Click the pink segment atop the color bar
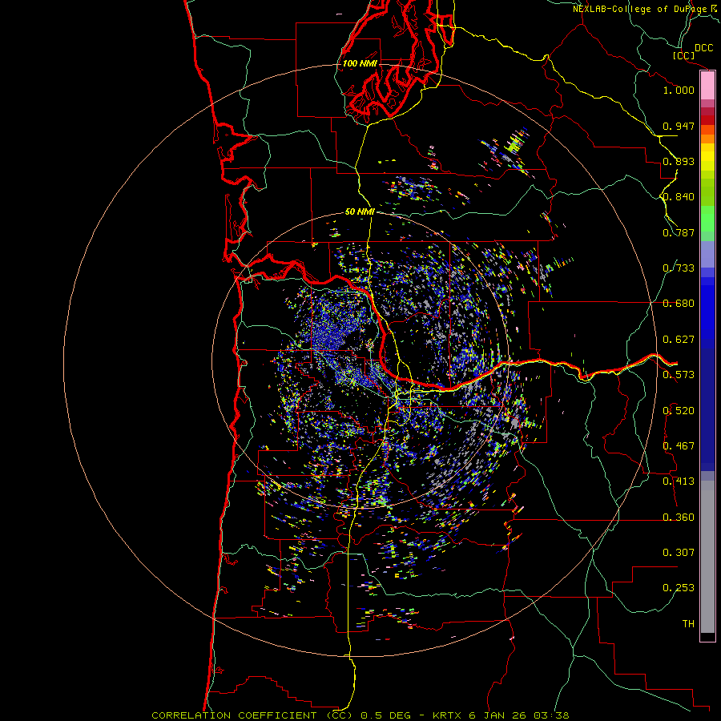 click(x=707, y=86)
